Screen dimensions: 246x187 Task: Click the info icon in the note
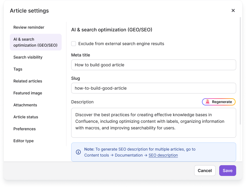[78, 152]
